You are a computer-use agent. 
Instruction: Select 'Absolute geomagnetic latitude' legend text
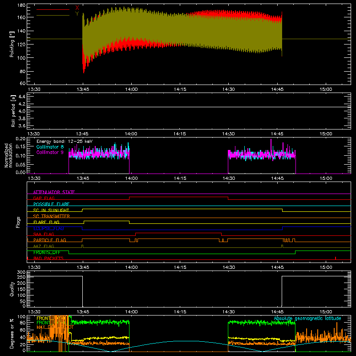(x=307, y=319)
